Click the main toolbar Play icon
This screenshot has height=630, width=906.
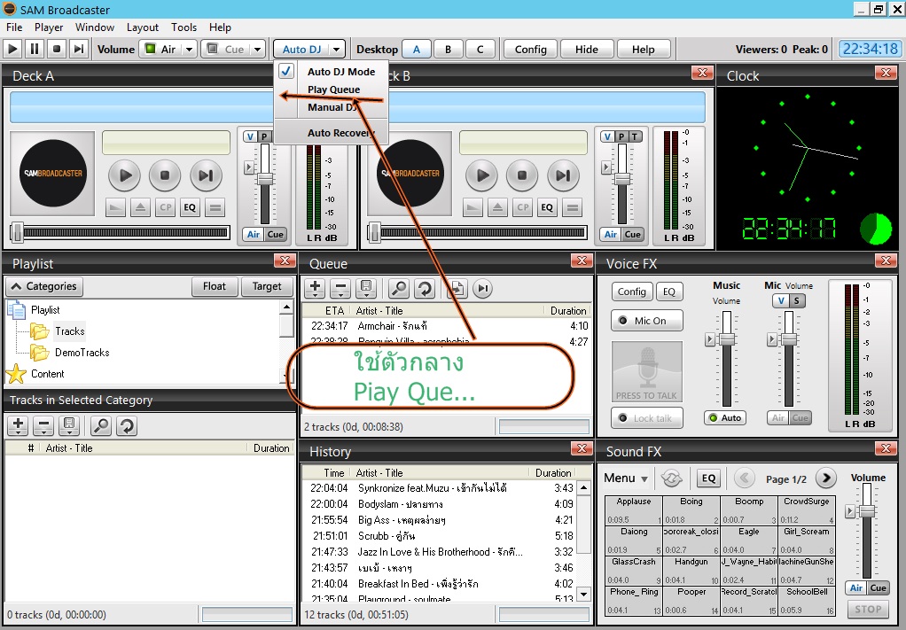click(x=12, y=49)
